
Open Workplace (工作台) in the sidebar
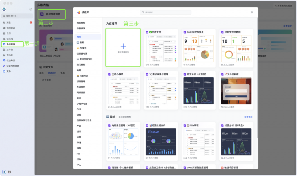(10, 50)
